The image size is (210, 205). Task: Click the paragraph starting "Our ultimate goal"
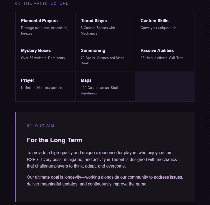(105, 180)
